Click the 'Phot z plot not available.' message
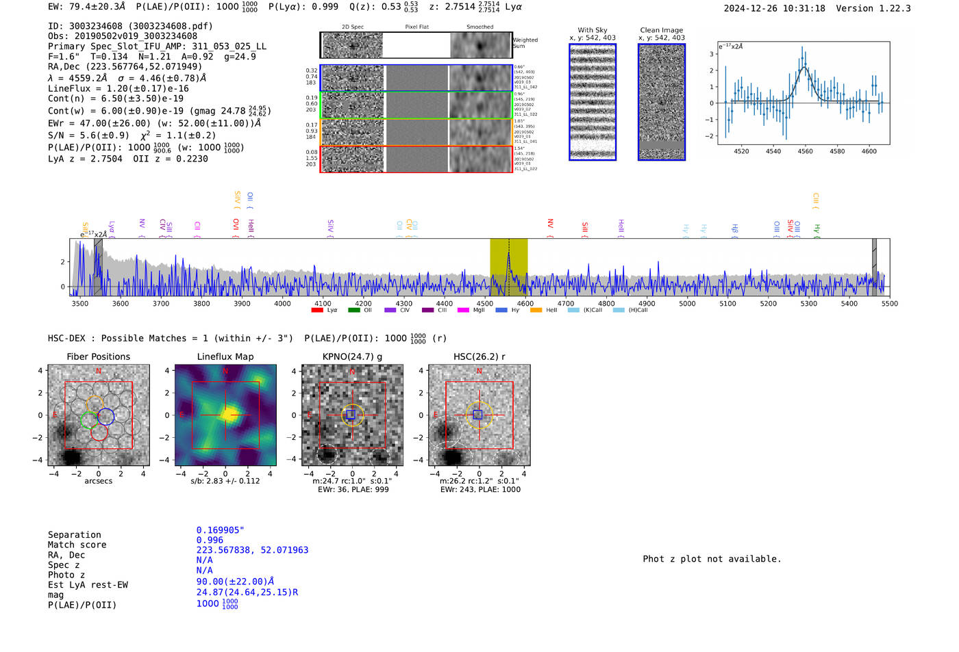959x652 pixels. point(712,559)
